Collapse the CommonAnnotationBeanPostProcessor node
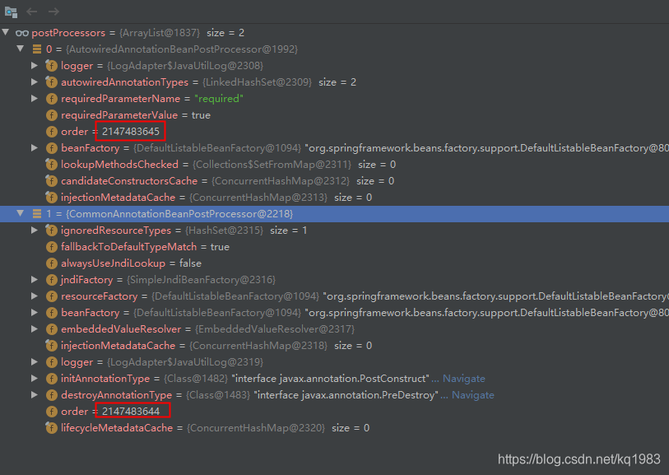Image resolution: width=669 pixels, height=475 pixels. (x=20, y=213)
